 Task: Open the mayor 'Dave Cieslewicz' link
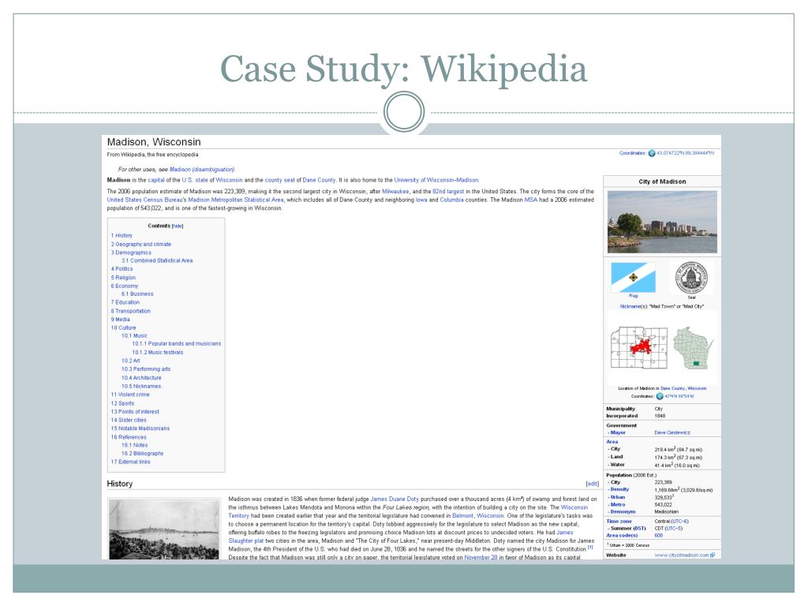tap(672, 432)
